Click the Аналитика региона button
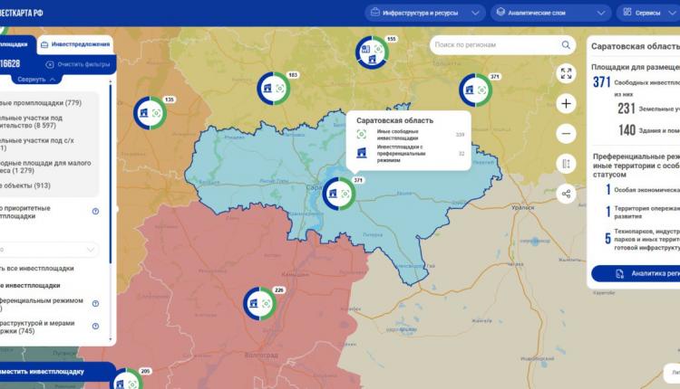The height and width of the screenshot is (389, 680). pos(639,272)
